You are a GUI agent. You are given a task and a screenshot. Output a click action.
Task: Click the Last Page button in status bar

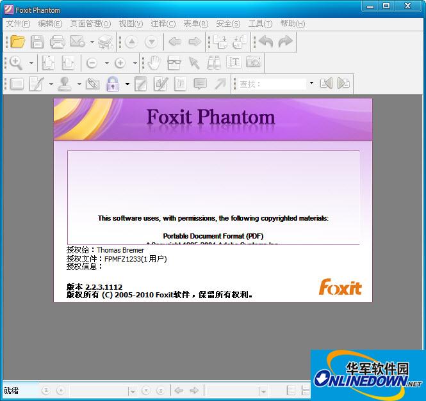pos(161,391)
